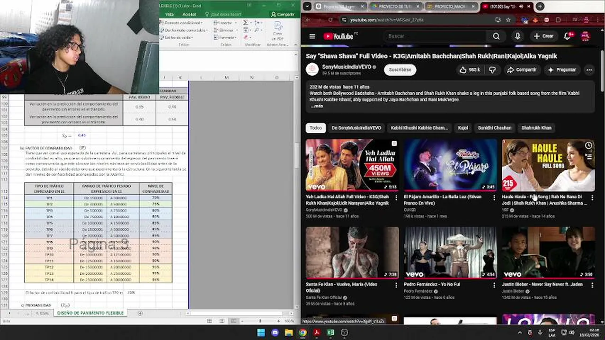The image size is (605, 340).
Task: Open the Acrobat ribbon tab in Excel
Action: (189, 14)
